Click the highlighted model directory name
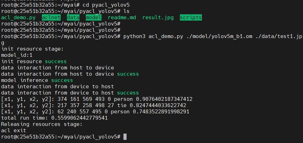Screen dimensions: 303x143 tap(93, 17)
